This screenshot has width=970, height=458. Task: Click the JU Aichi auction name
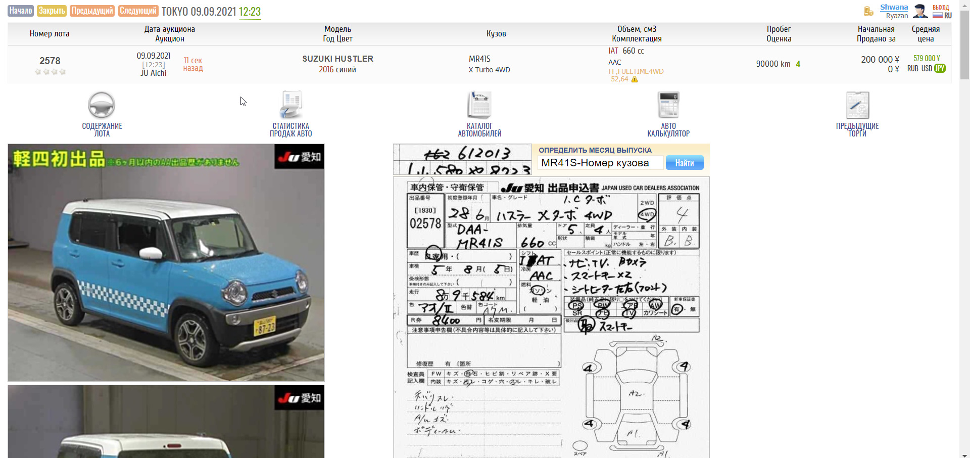click(x=154, y=73)
